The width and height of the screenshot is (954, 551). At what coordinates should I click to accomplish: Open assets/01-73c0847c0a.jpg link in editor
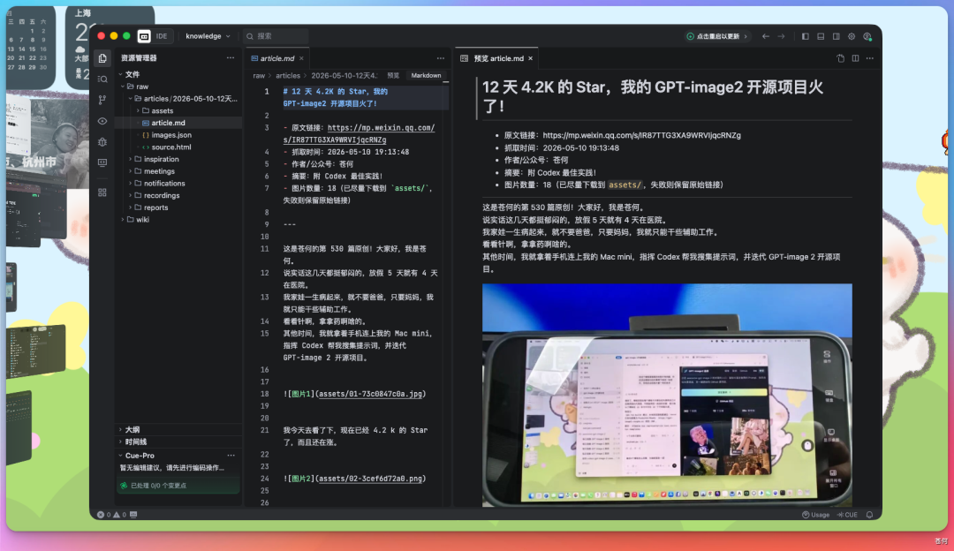point(370,394)
